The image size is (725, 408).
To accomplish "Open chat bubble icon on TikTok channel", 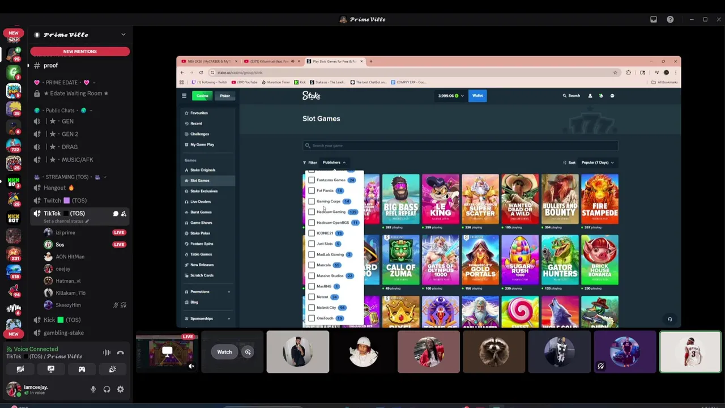I will [116, 214].
